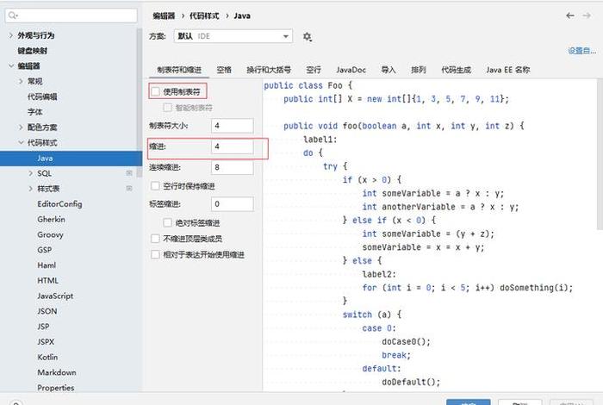
Task: Switch to the 代码生成 tab
Action: (456, 70)
